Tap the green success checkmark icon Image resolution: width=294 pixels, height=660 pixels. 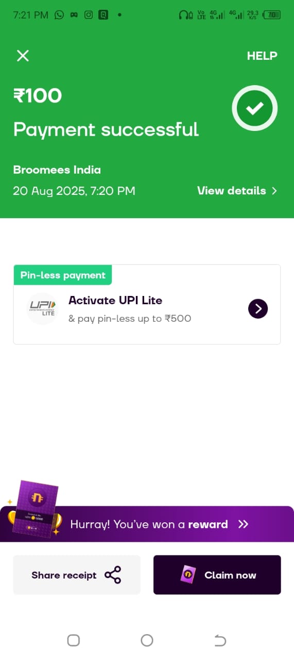254,108
